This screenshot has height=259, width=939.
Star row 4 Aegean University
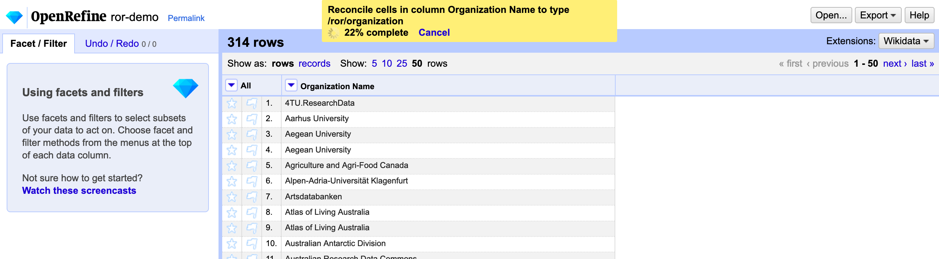tap(232, 150)
